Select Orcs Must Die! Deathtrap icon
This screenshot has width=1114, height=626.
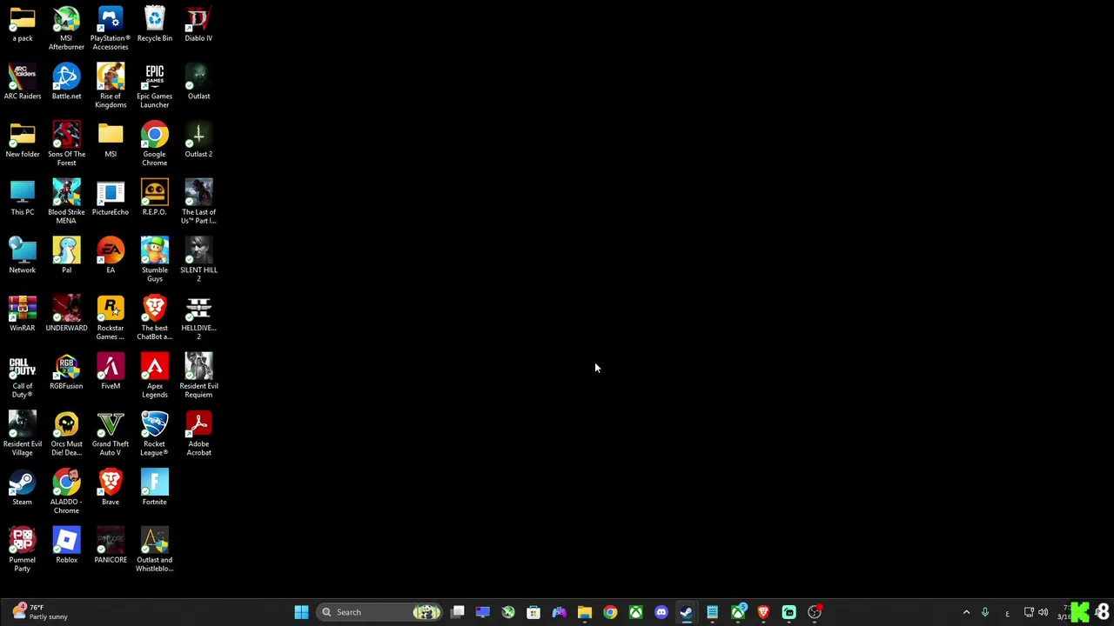[66, 435]
